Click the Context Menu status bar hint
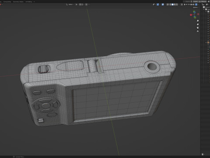This screenshot has width=210, height=158. click(x=18, y=157)
